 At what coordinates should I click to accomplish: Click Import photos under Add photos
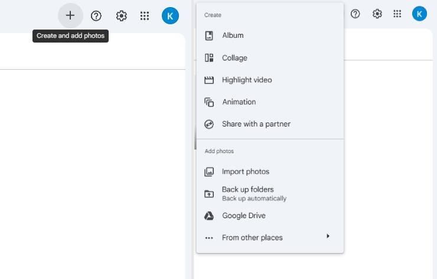coord(270,171)
